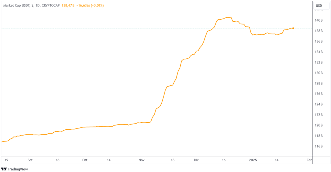Screen dimensions: 331x172
Task: Click the Market Cap USDT chart title
Action: [x=31, y=5]
